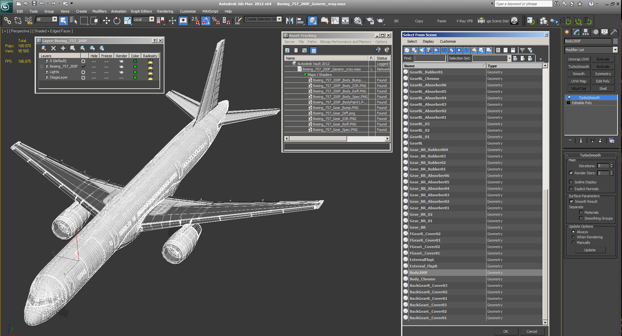Open Display menu in Select From Scene

[428, 42]
